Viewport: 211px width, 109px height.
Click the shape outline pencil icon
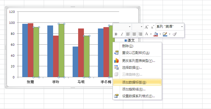(x=165, y=34)
